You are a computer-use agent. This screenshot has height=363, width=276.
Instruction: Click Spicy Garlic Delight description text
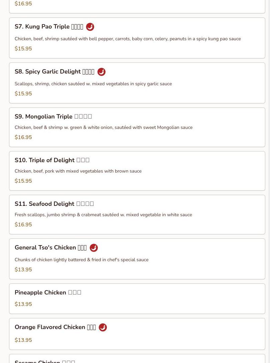point(93,84)
